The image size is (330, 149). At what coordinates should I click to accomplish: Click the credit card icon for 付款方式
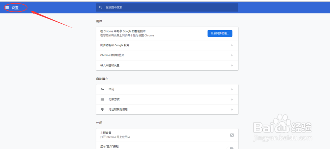click(x=102, y=99)
